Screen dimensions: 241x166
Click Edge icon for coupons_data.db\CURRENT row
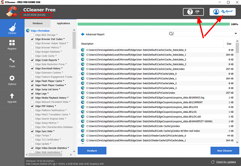83,102
